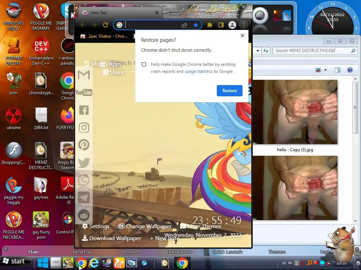Open the 1984.txt desktop file
Screen dimensions: 361x270
(x=41, y=118)
